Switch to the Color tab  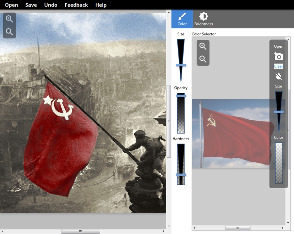click(182, 19)
